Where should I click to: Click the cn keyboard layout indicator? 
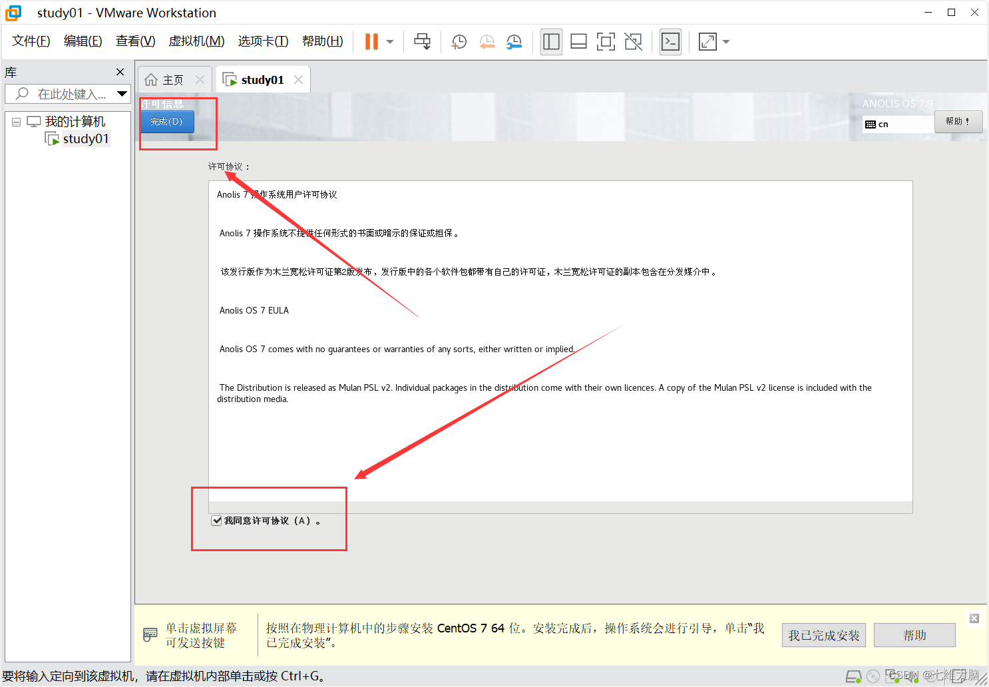pyautogui.click(x=898, y=124)
